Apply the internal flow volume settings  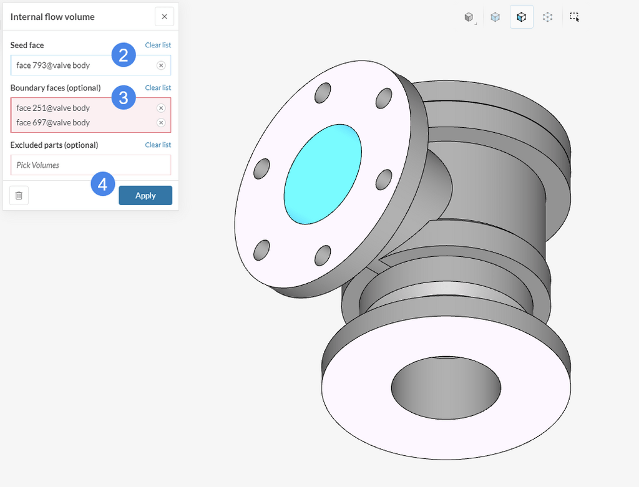145,195
